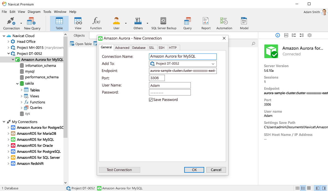Switch objects to icon grid view
The height and width of the screenshot is (191, 328).
297,188
